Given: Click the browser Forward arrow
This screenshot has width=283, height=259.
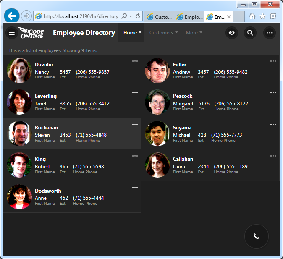Looking at the screenshot, I should click(x=26, y=16).
